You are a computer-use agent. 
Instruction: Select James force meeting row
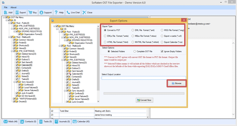[98, 115]
